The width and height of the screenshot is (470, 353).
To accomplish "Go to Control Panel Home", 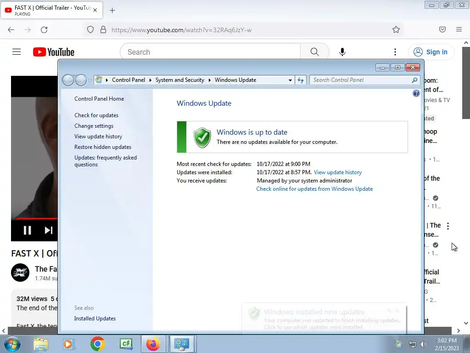I will 99,99.
